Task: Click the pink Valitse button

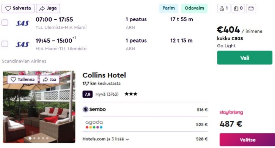Action: 247,140
